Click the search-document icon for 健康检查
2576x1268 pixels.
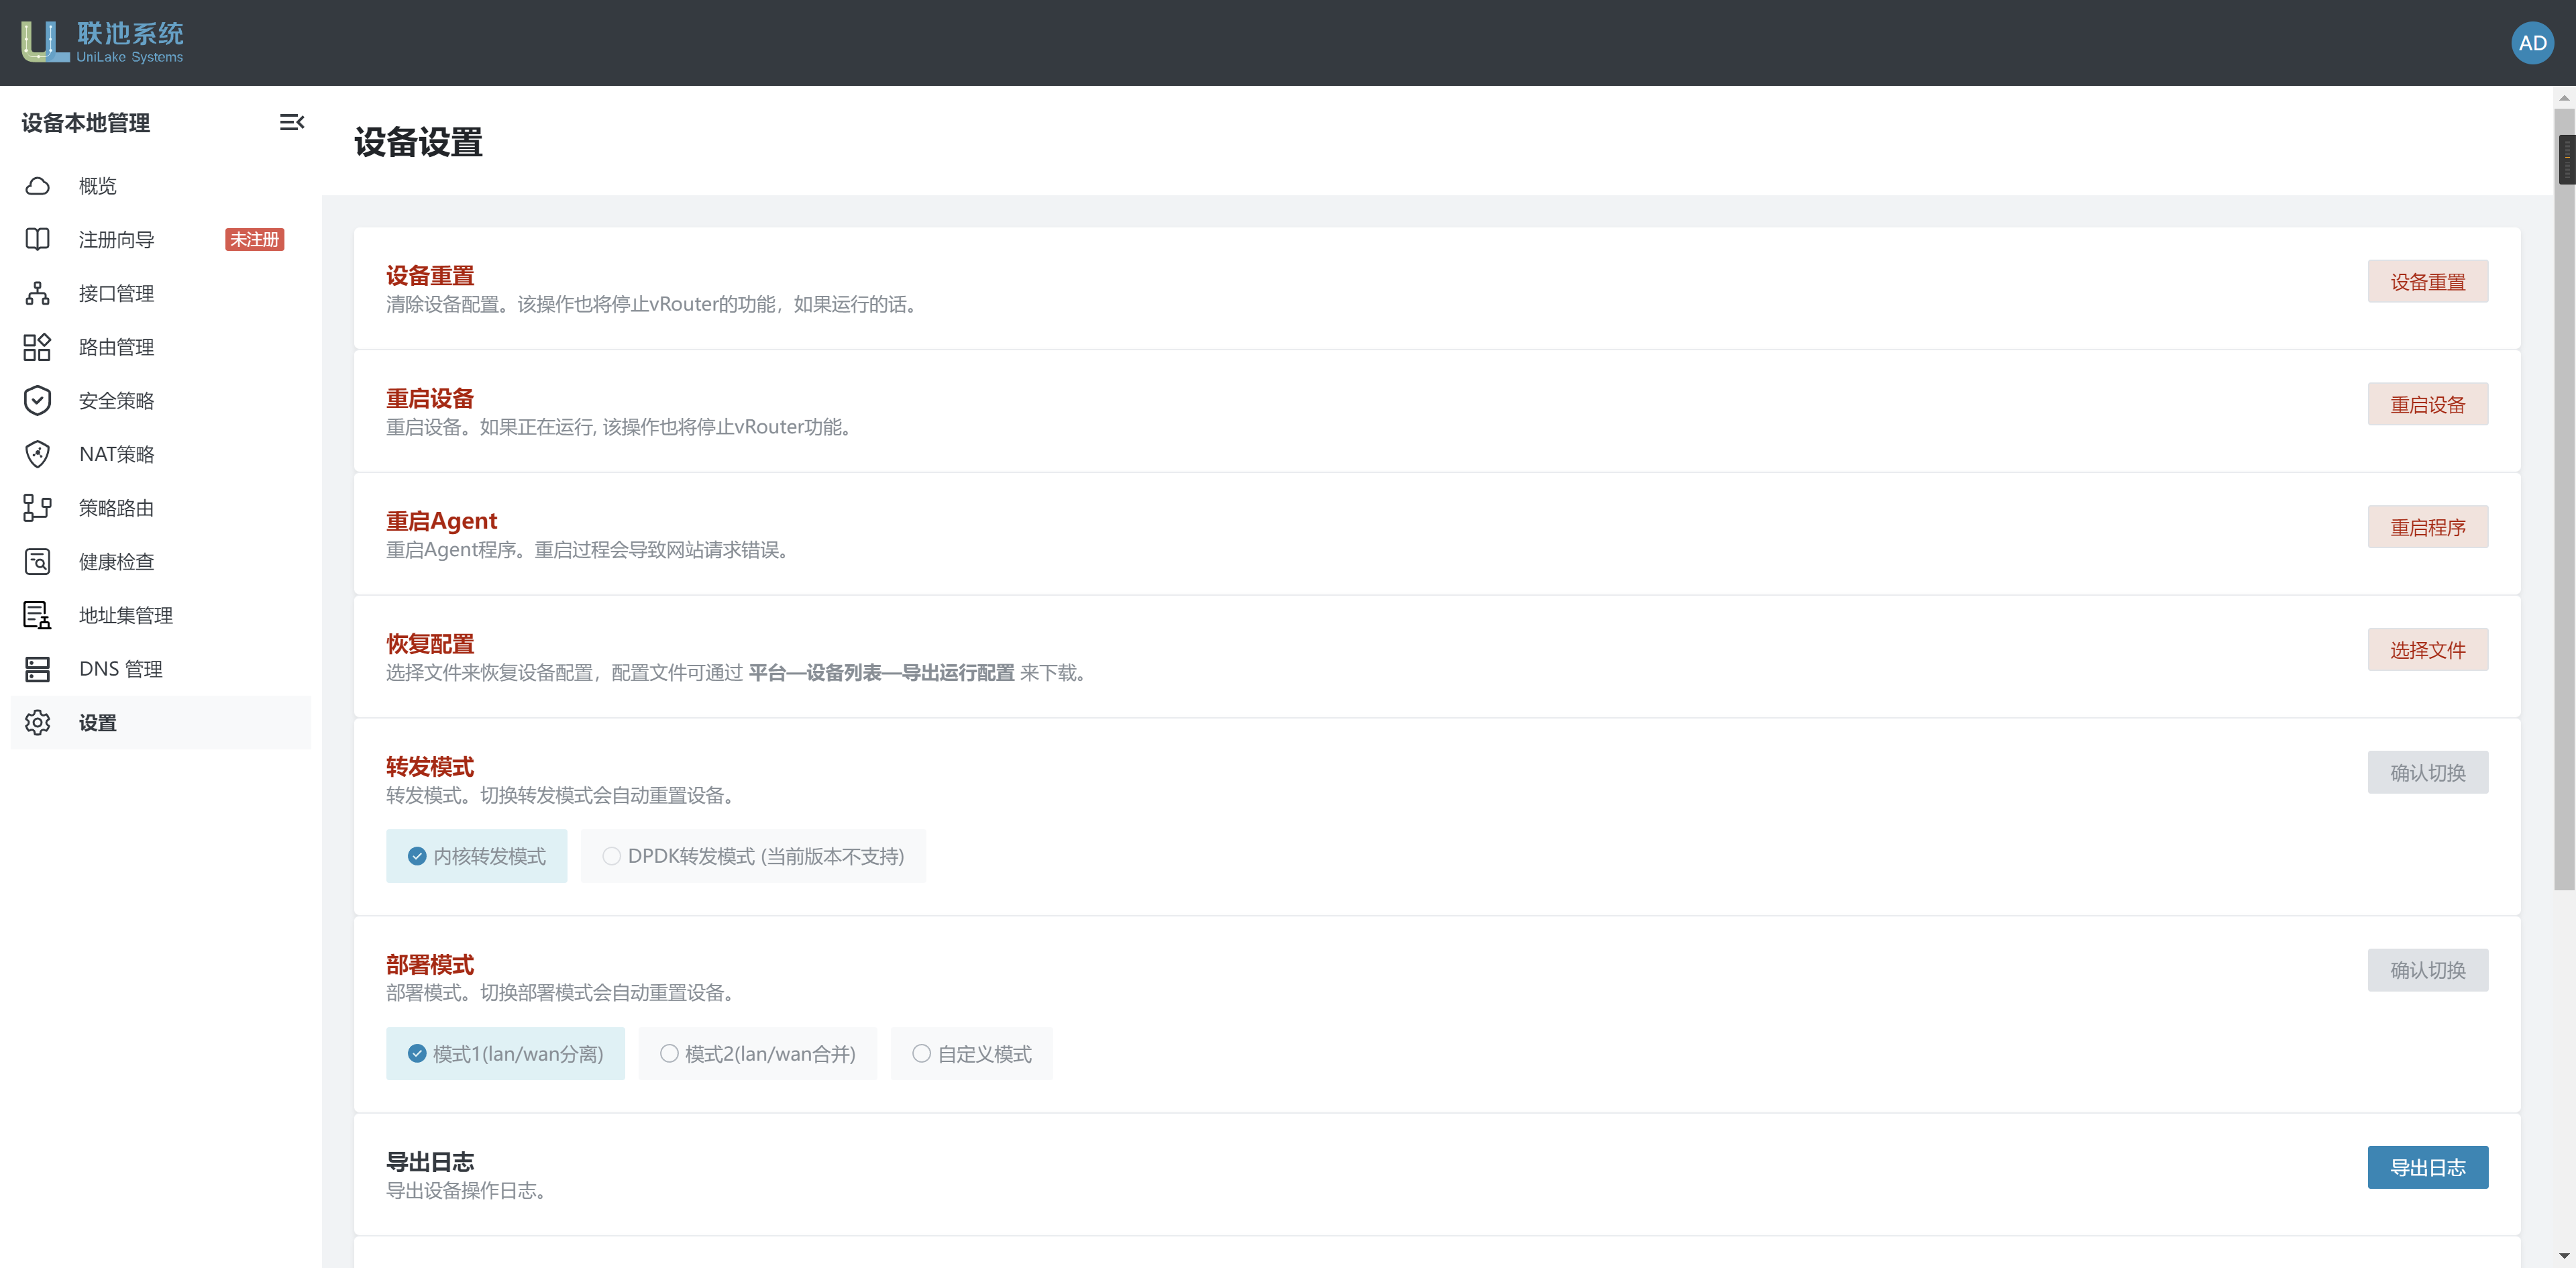37,561
